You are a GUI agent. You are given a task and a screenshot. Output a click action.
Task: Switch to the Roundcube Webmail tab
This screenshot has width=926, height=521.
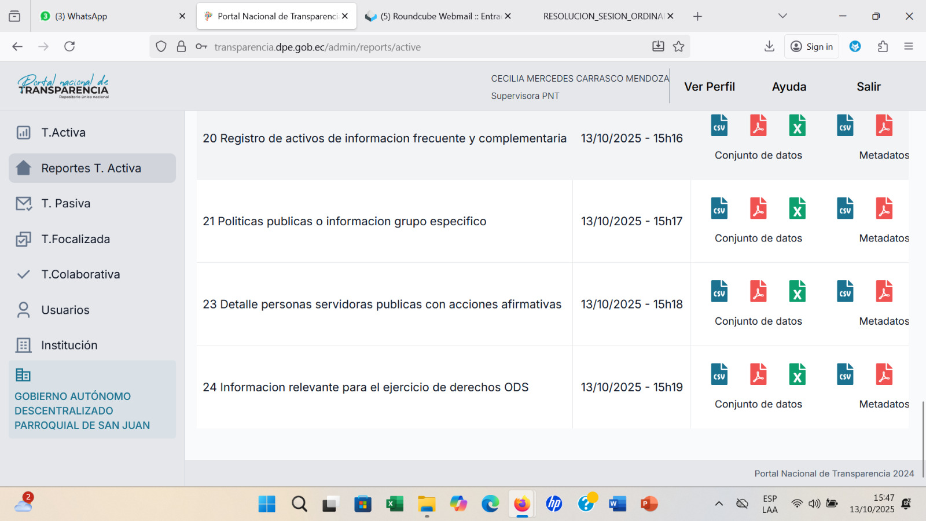pos(437,16)
